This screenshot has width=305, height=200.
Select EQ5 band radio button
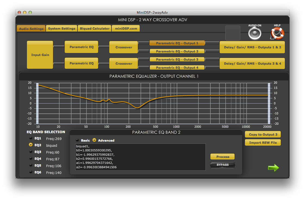coord(31,165)
